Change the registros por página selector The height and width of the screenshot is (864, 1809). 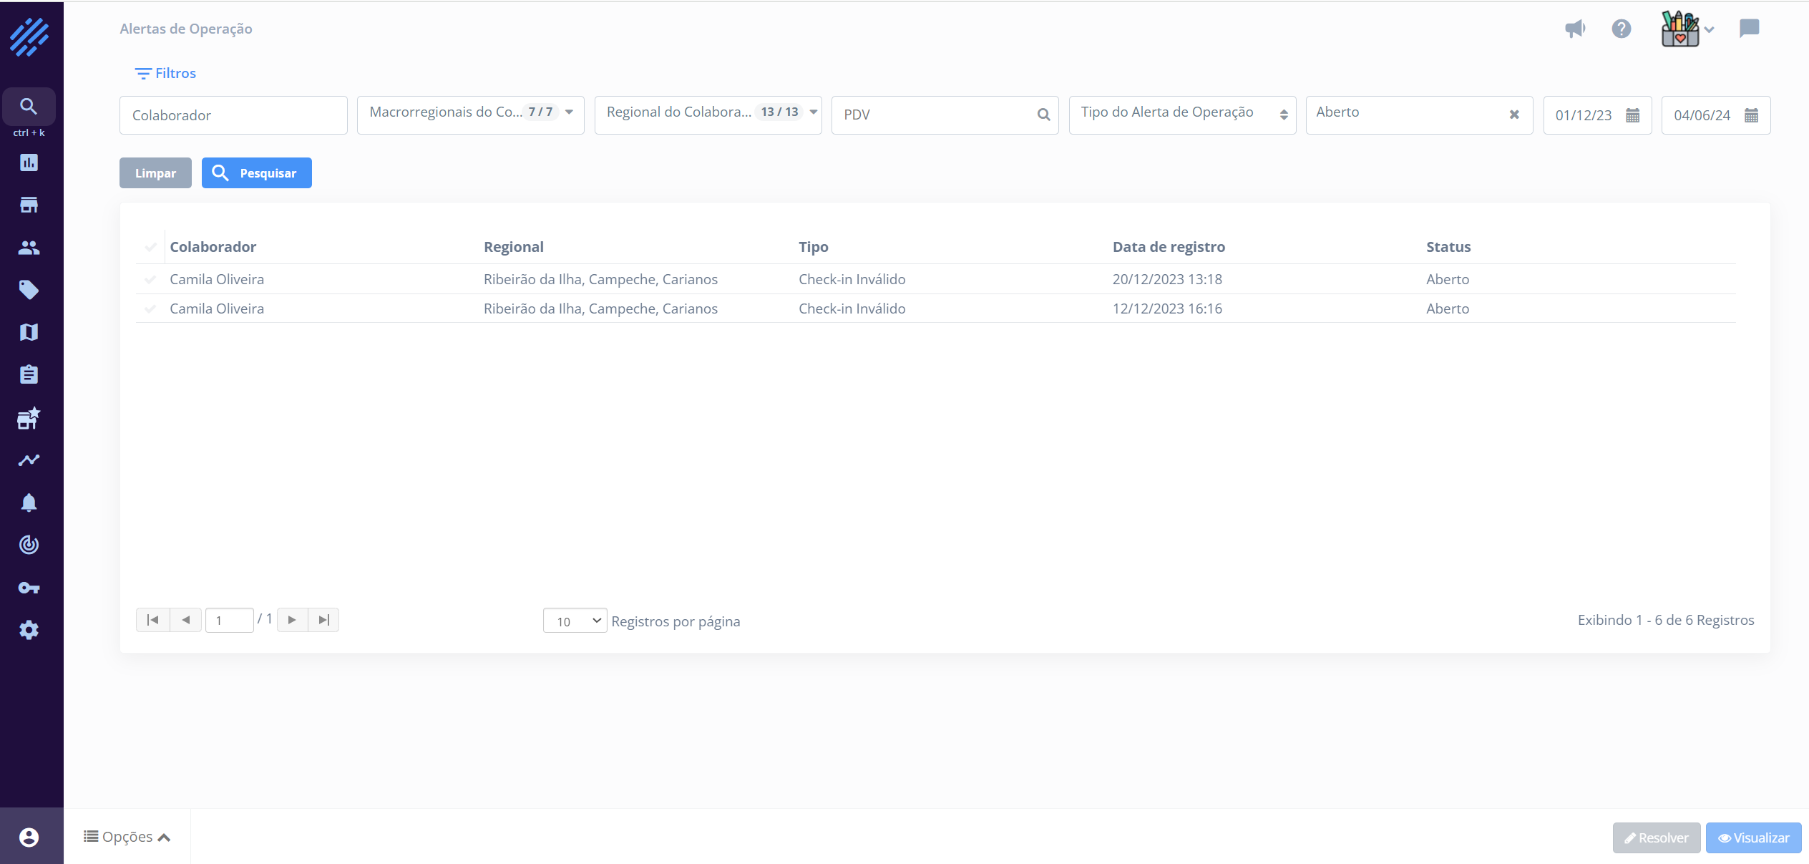click(x=575, y=621)
